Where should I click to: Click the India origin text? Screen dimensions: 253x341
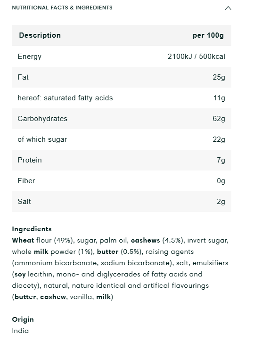click(x=20, y=331)
